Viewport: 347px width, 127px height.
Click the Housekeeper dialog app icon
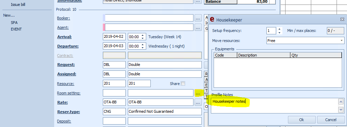(212, 19)
